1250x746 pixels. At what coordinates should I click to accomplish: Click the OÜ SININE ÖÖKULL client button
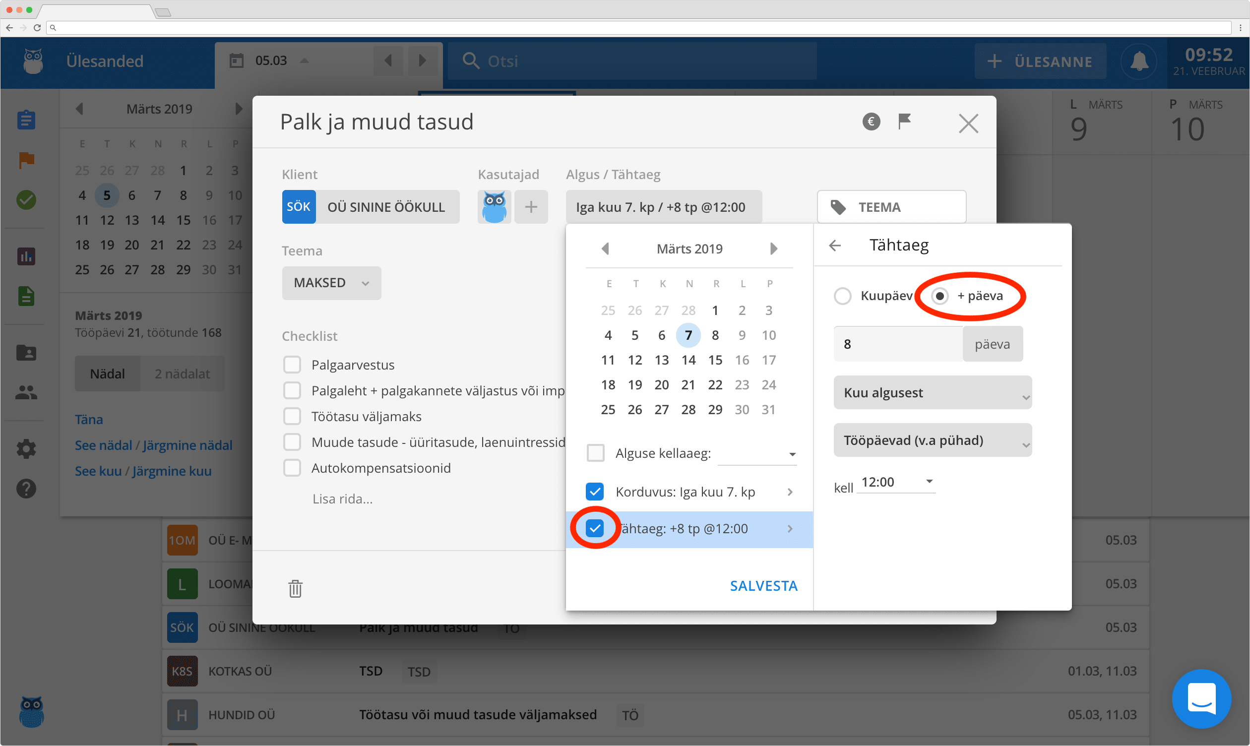click(x=371, y=207)
